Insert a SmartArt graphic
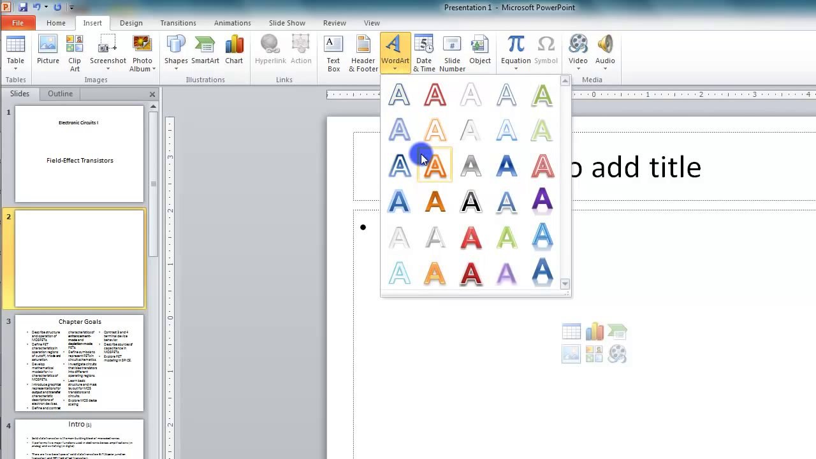The width and height of the screenshot is (816, 459). click(x=205, y=50)
